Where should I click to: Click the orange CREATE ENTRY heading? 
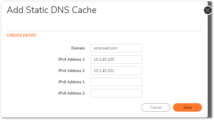pyautogui.click(x=21, y=35)
